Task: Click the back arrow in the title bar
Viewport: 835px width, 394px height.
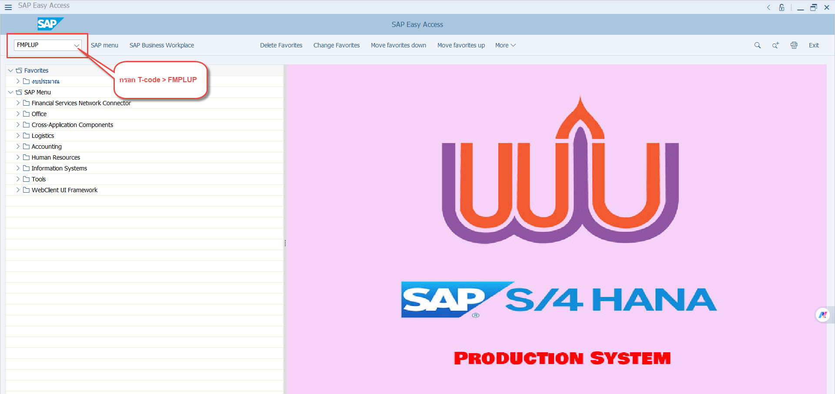Action: tap(768, 7)
